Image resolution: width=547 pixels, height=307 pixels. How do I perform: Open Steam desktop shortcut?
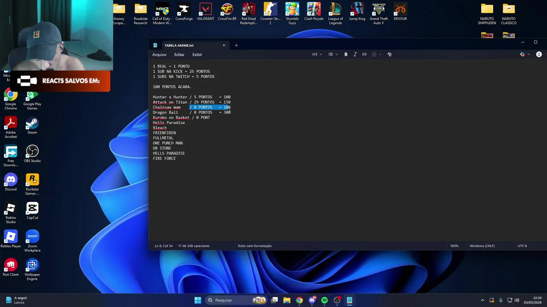[32, 126]
